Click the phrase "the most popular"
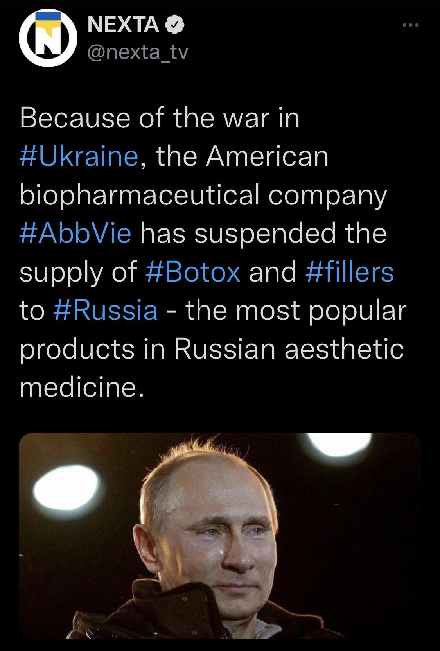This screenshot has height=651, width=440. pyautogui.click(x=296, y=311)
